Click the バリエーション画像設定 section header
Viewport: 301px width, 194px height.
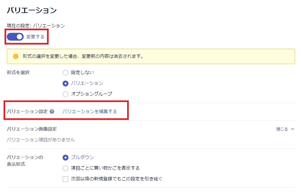pyautogui.click(x=32, y=129)
